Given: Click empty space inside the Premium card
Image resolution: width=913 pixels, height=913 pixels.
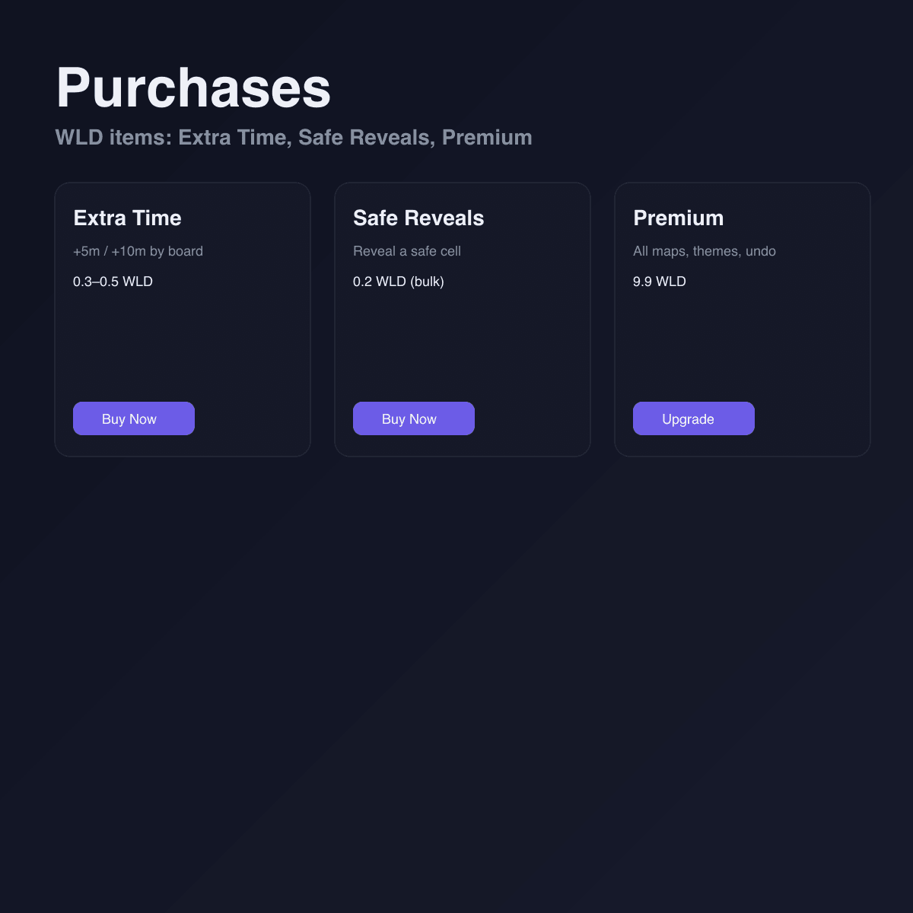Looking at the screenshot, I should coord(743,342).
